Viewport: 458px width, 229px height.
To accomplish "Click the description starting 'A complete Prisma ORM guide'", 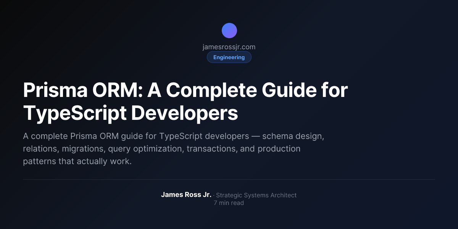I will pos(174,149).
